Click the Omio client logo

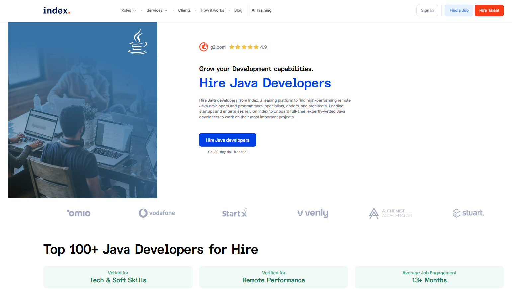click(x=79, y=213)
